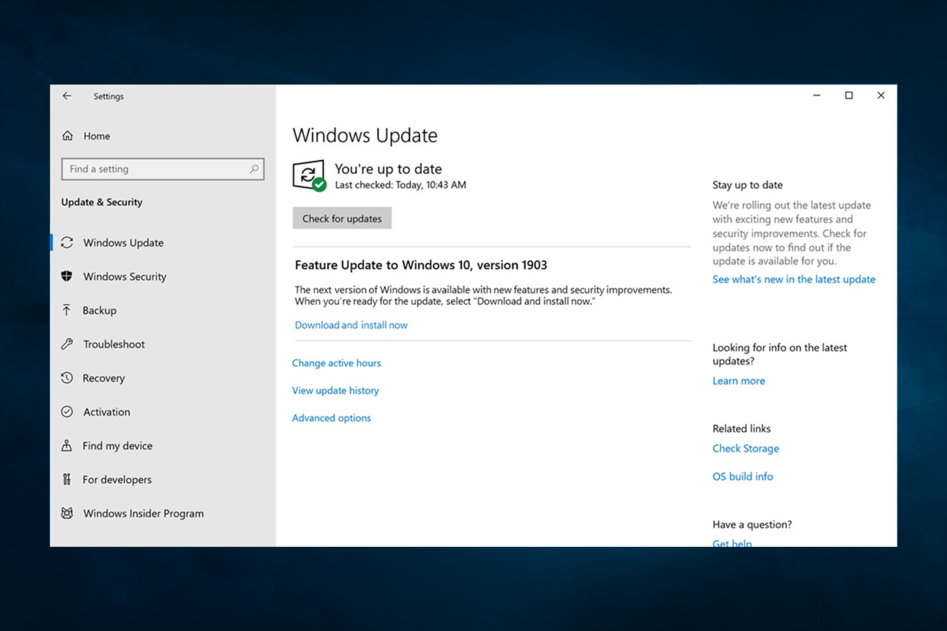The width and height of the screenshot is (947, 631).
Task: Click the Check for updates button
Action: 342,218
